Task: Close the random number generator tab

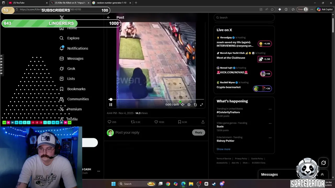Action: (x=130, y=3)
